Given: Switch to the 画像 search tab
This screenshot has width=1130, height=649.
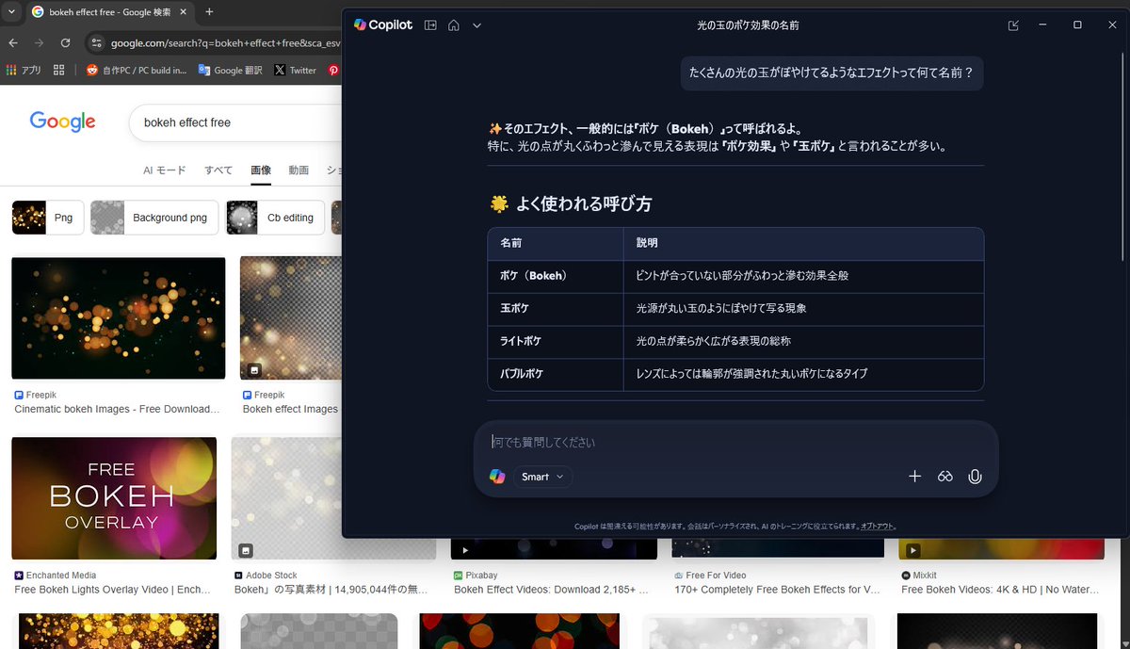Looking at the screenshot, I should (x=261, y=170).
